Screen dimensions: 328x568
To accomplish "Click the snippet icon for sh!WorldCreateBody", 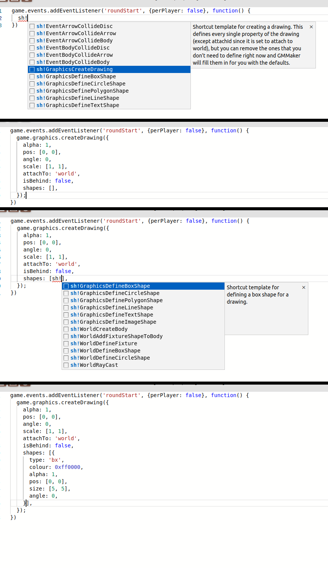I will [x=66, y=329].
